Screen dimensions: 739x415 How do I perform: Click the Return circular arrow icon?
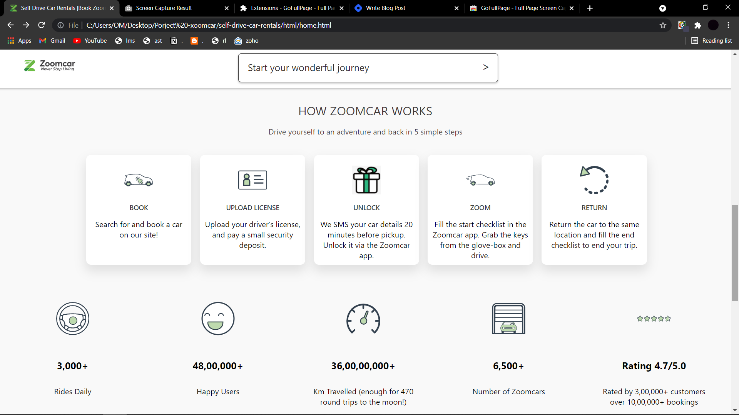click(594, 180)
